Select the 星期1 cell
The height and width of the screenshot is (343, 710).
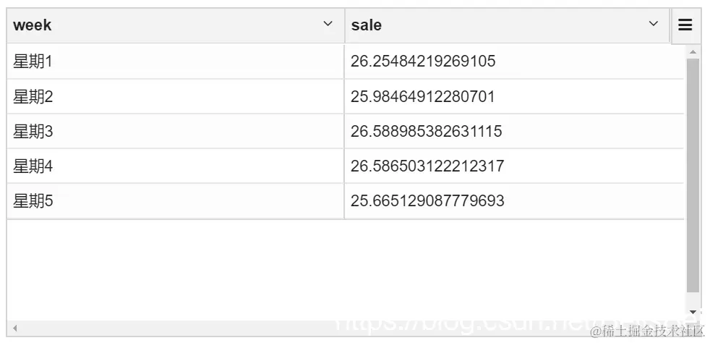(176, 62)
